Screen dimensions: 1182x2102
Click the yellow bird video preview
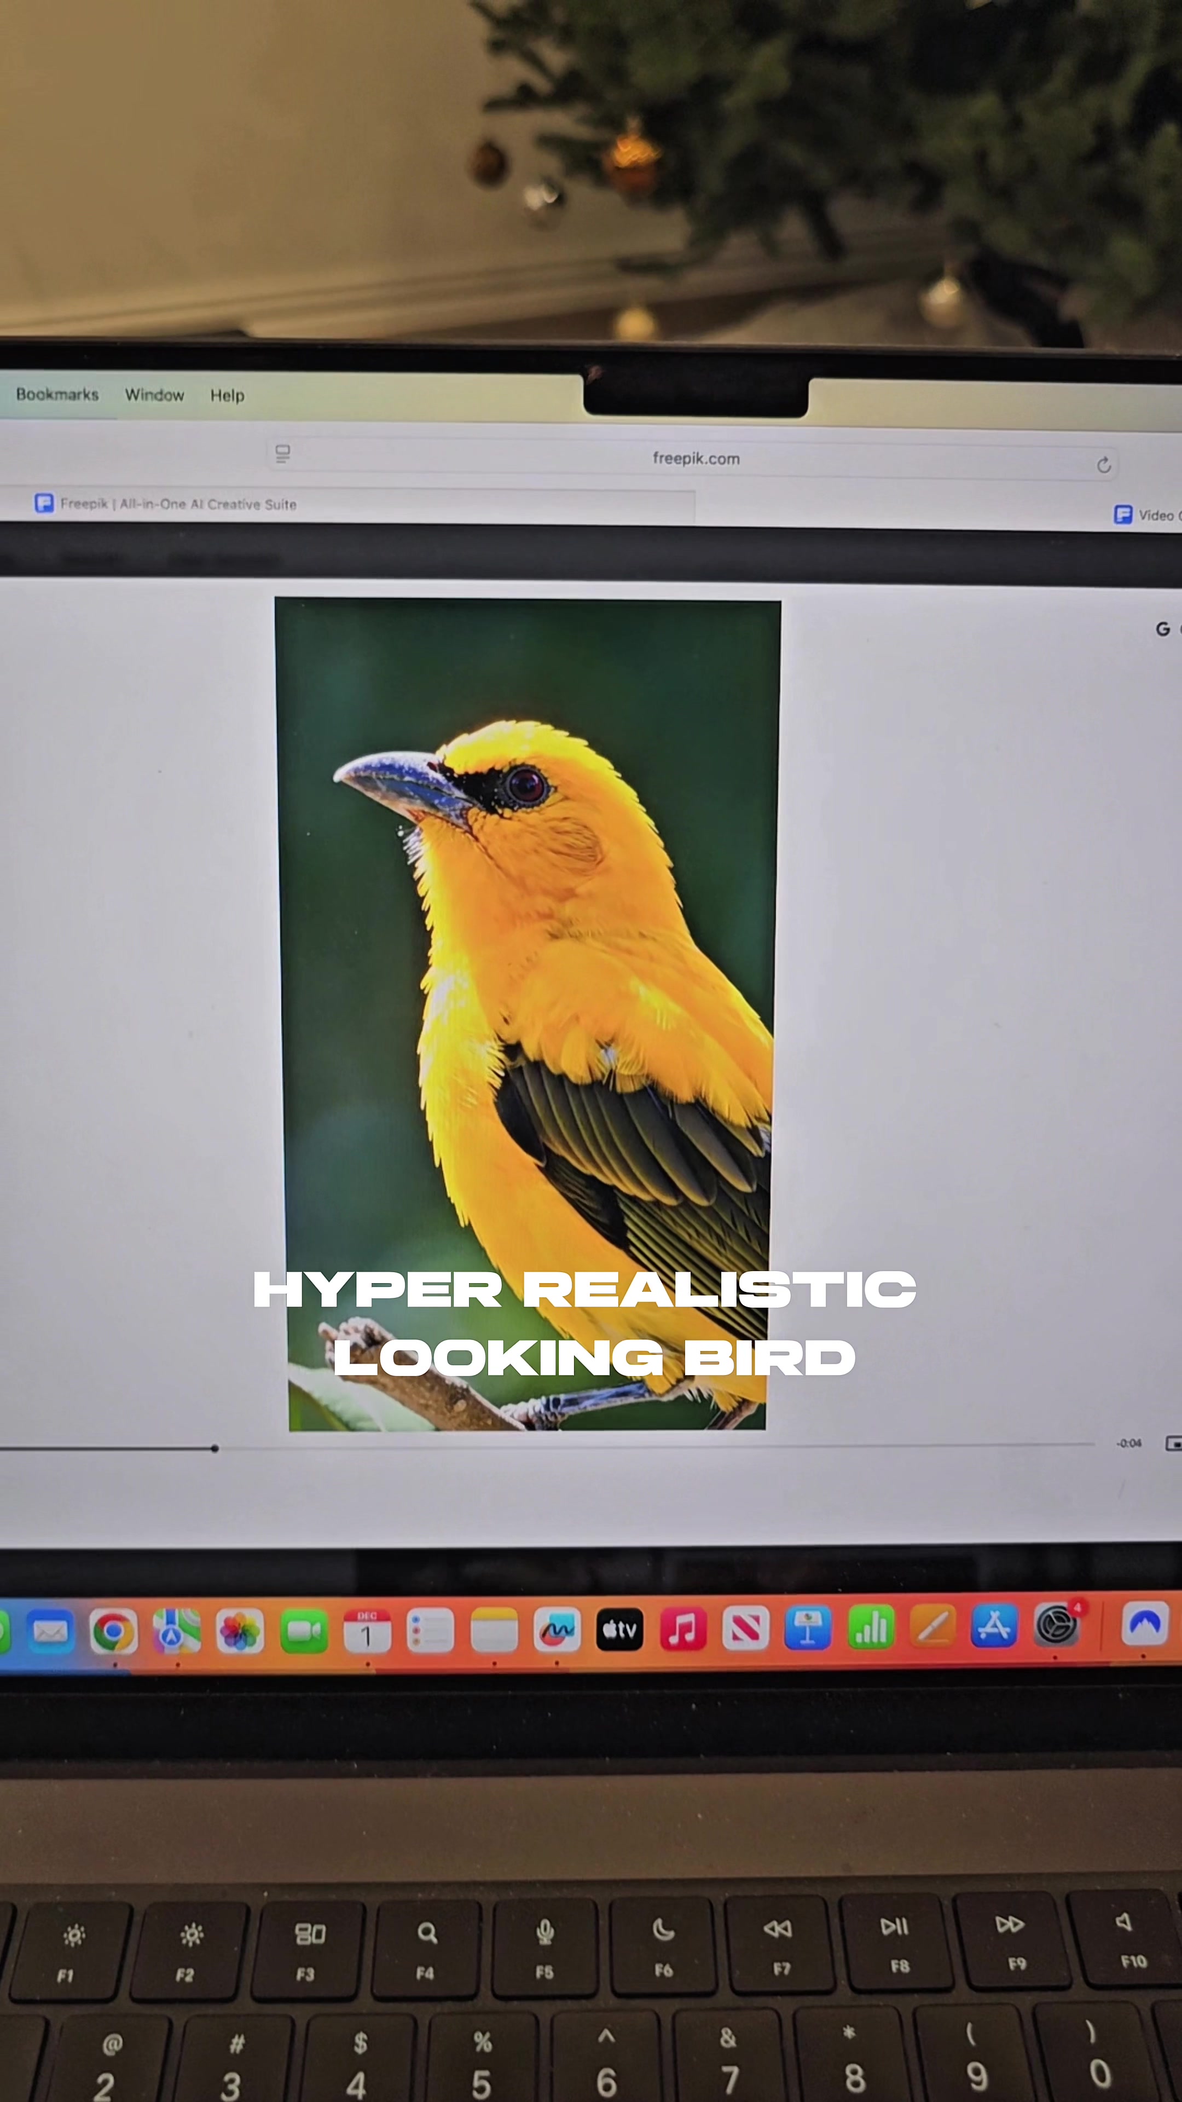[528, 1014]
